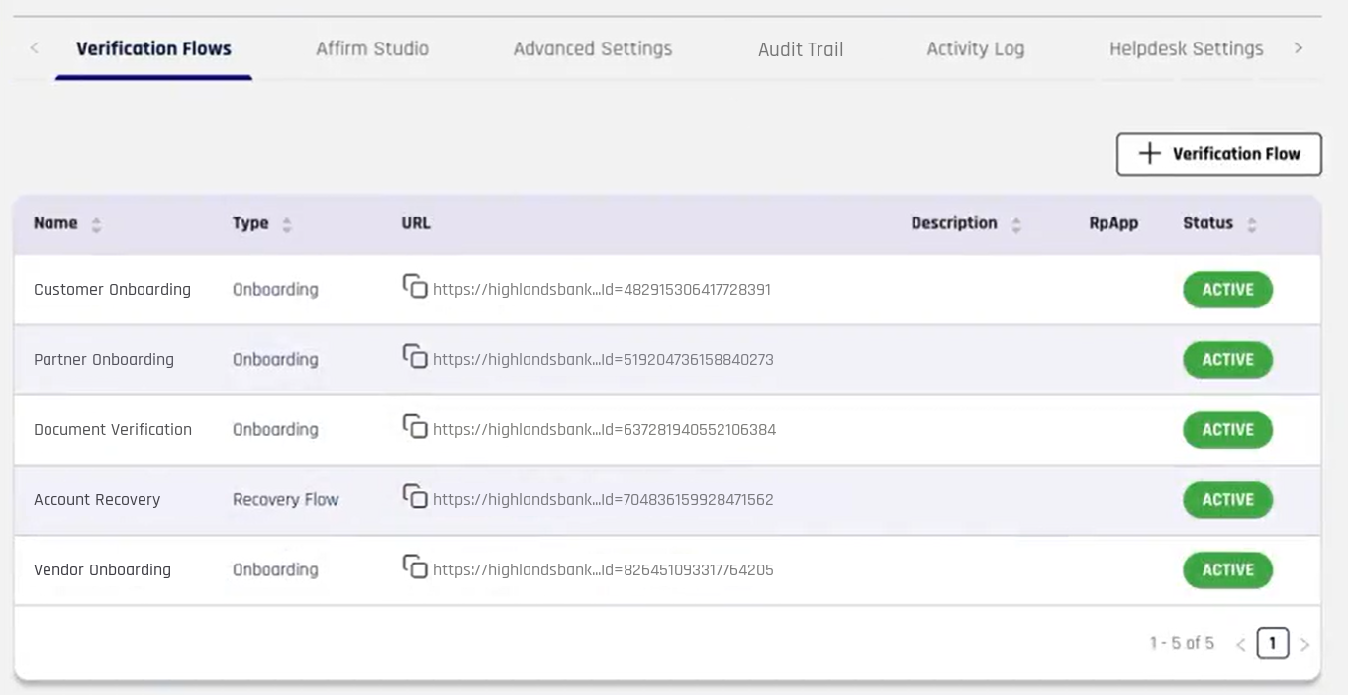Click URL ending in 519204736158840273
Viewport: 1348px width, 695px height.
tap(604, 360)
